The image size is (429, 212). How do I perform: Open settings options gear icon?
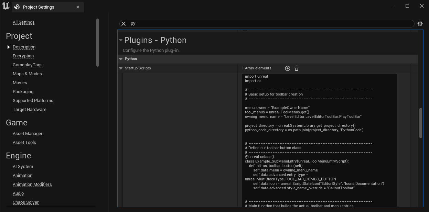click(x=420, y=24)
